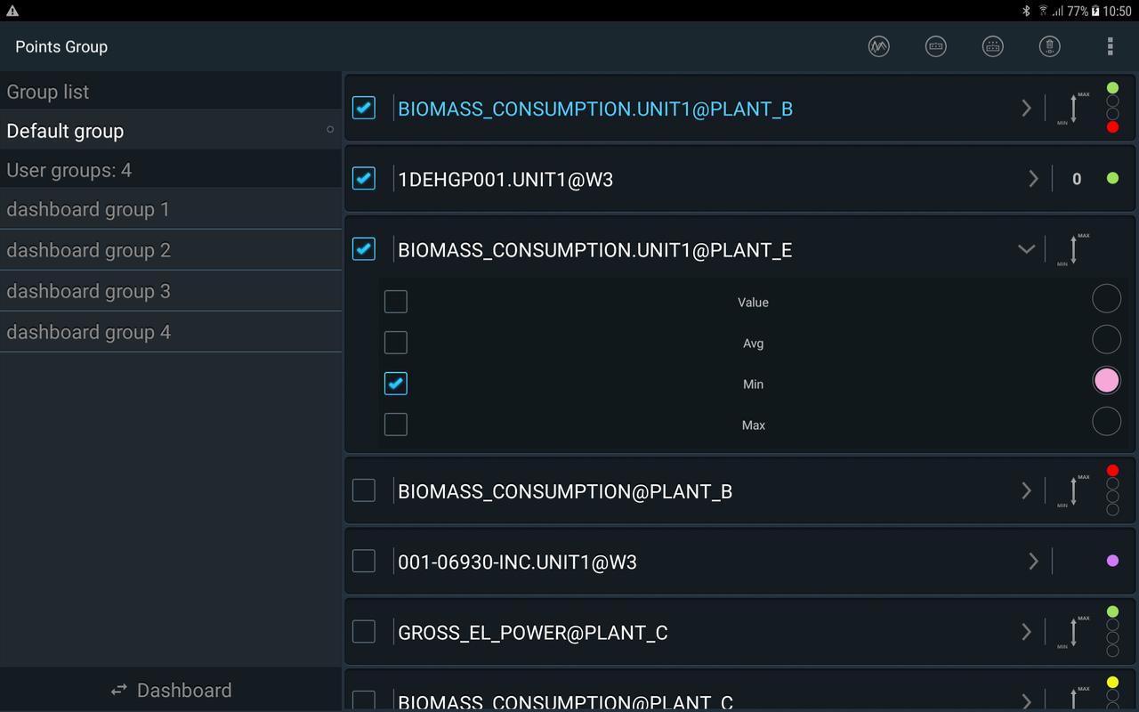Tap red dot on BIOMASS_CONSUMPTION@PLANT_B row
1139x712 pixels.
coord(1112,471)
